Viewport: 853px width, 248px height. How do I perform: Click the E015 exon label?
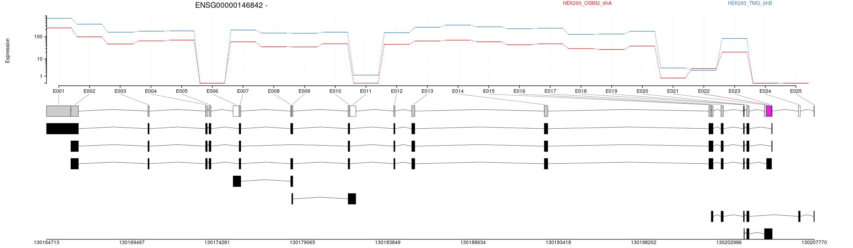tap(489, 91)
